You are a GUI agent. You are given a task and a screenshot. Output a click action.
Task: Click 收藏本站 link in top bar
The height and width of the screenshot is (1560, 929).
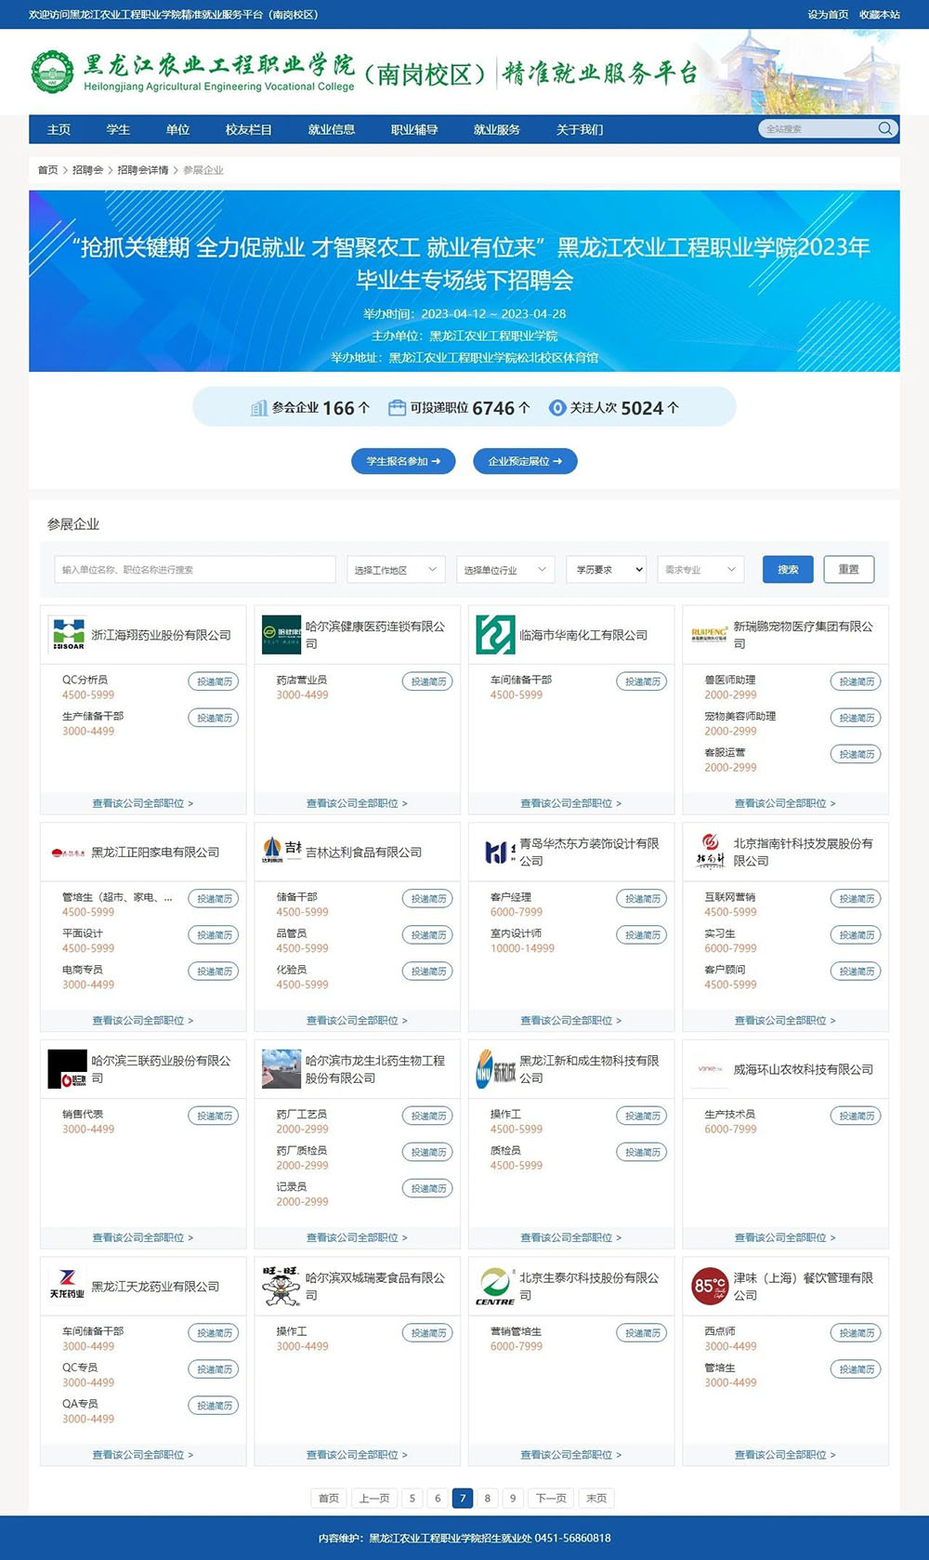point(880,15)
